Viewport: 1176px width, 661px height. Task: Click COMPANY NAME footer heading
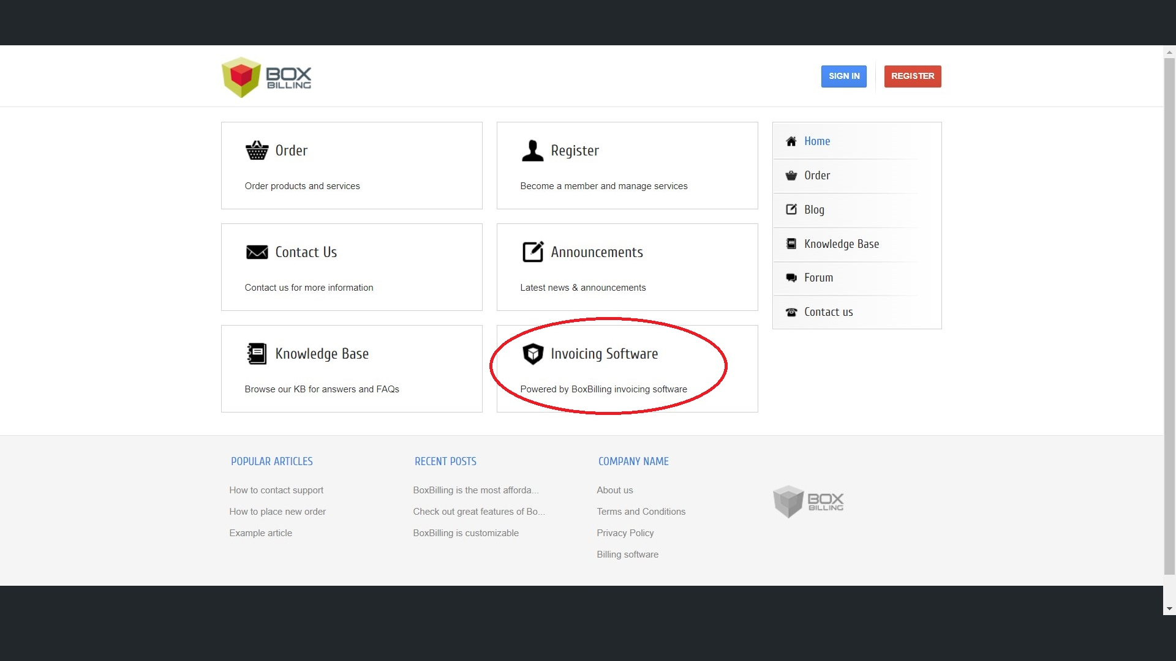pos(633,461)
